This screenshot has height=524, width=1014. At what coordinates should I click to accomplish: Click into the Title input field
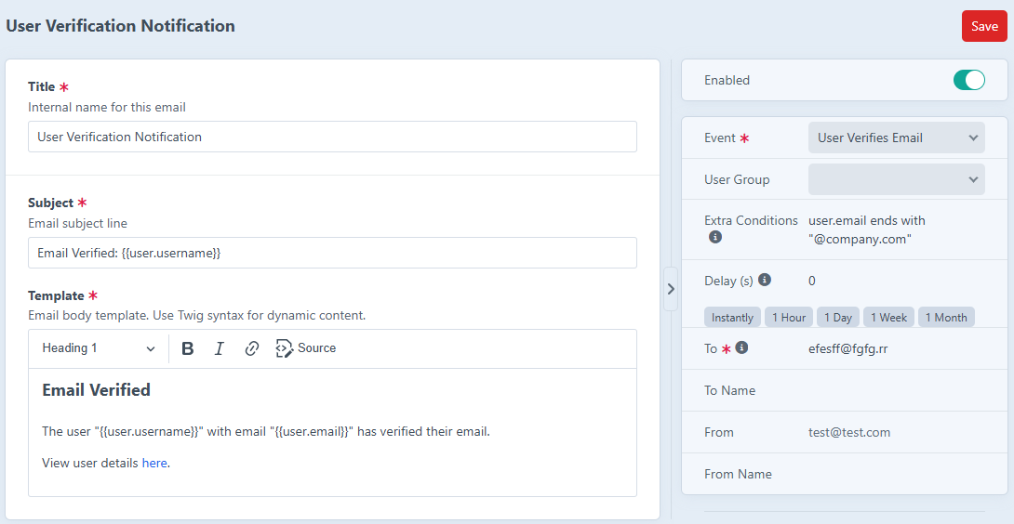click(332, 137)
